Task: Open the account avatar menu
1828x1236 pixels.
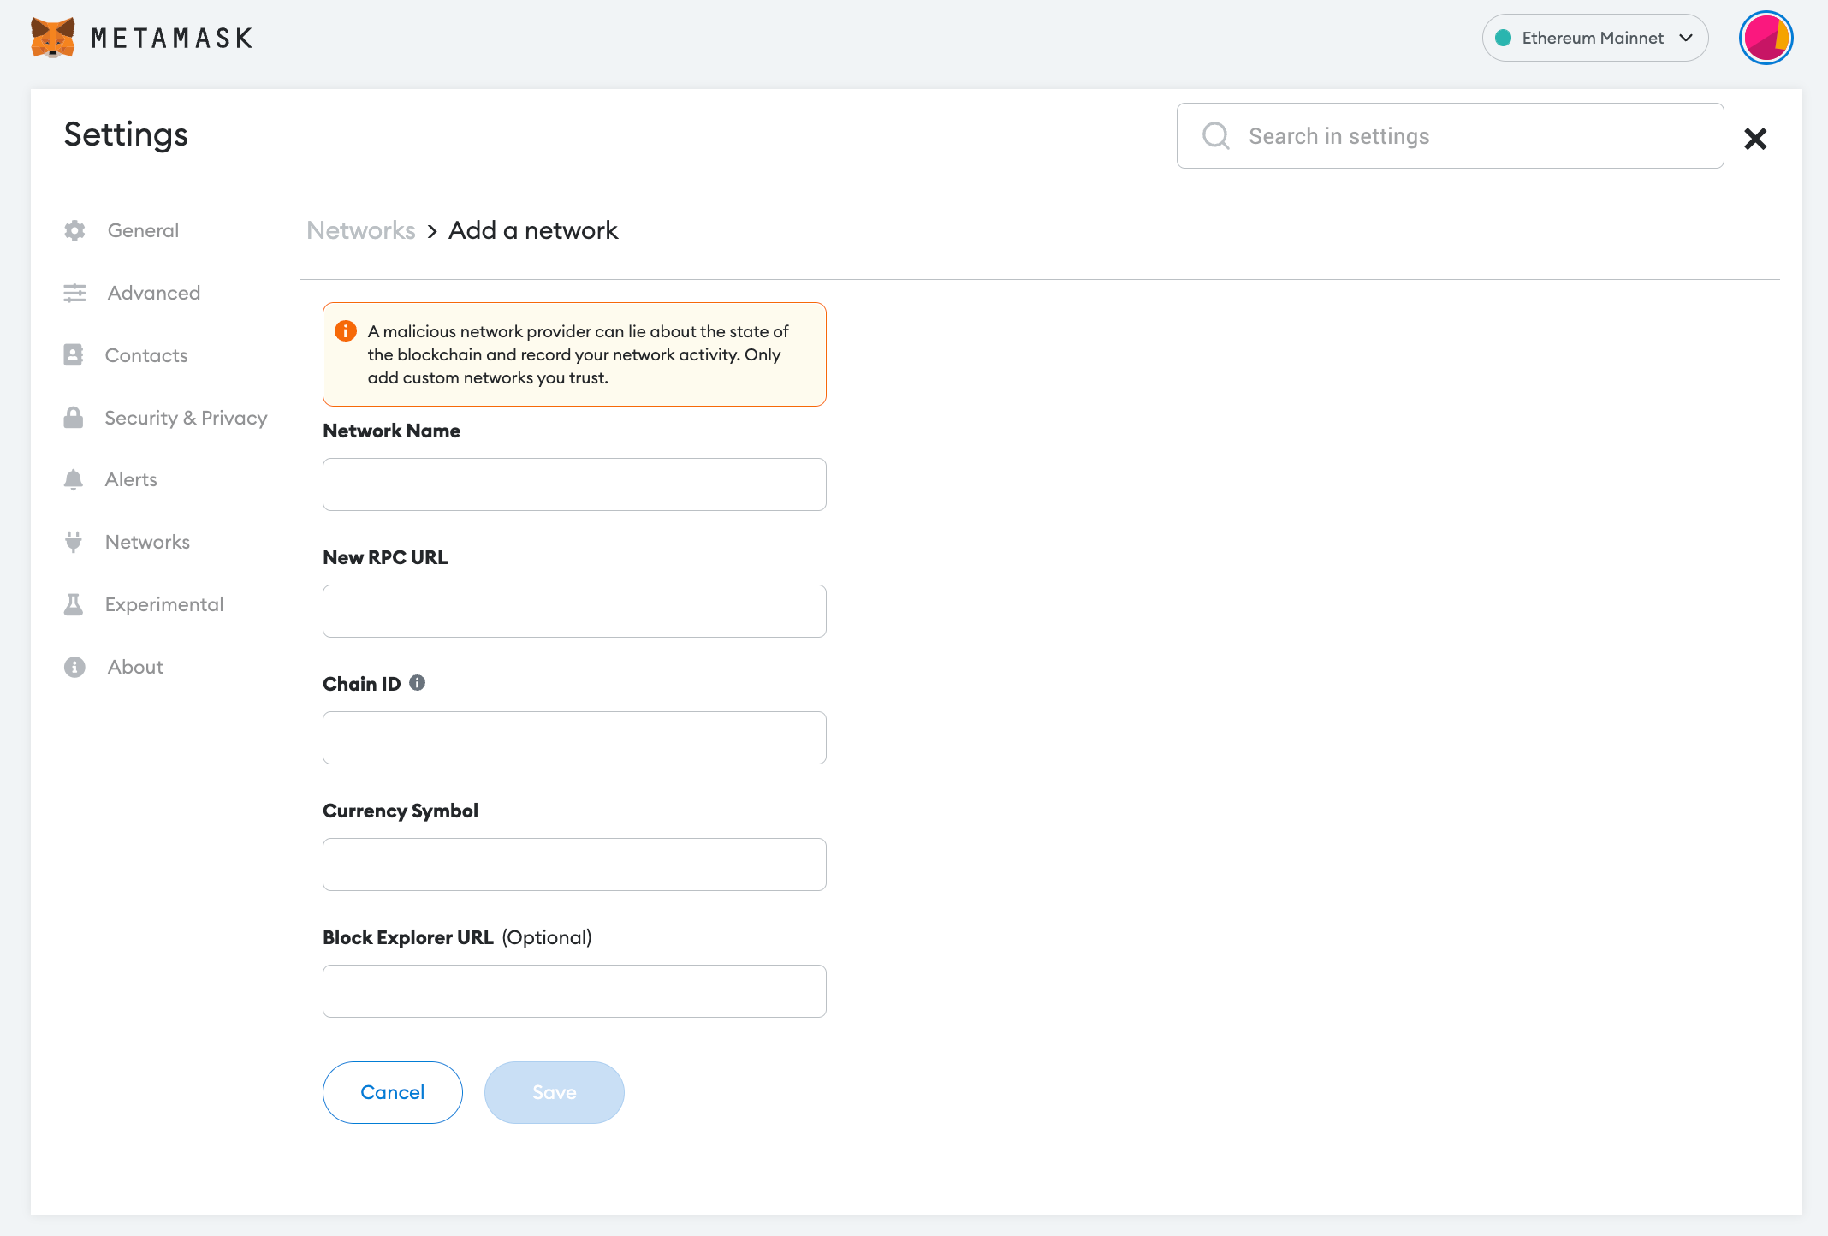Action: (1766, 38)
